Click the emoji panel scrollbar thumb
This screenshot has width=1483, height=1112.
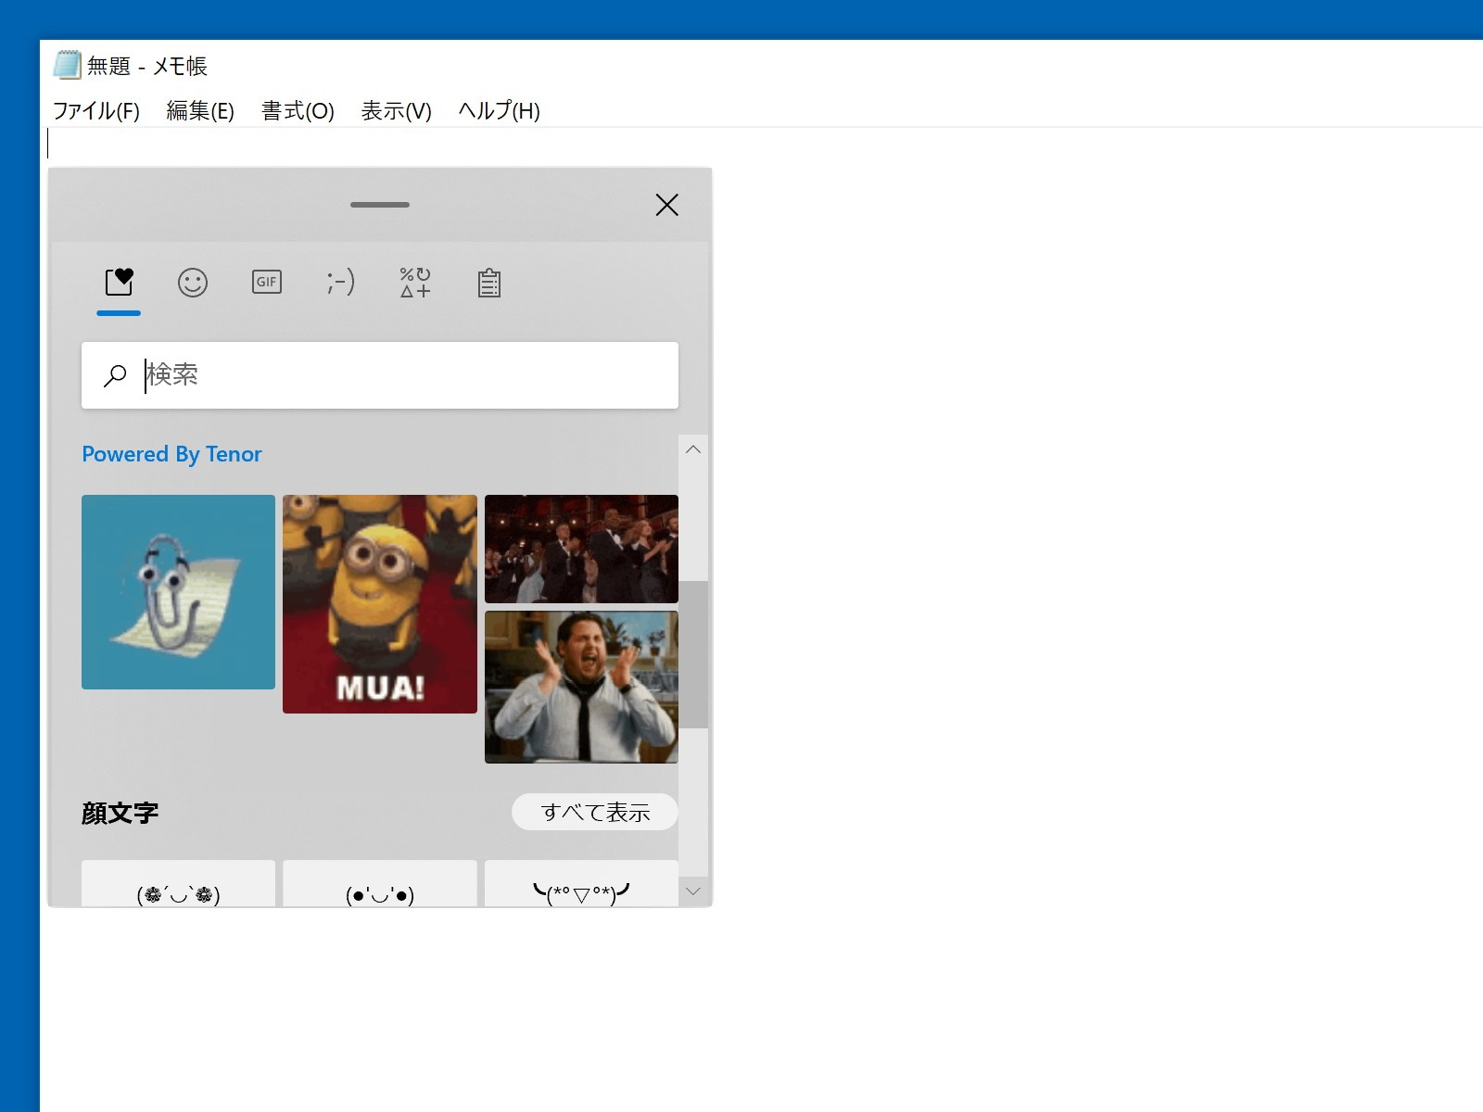click(x=693, y=654)
